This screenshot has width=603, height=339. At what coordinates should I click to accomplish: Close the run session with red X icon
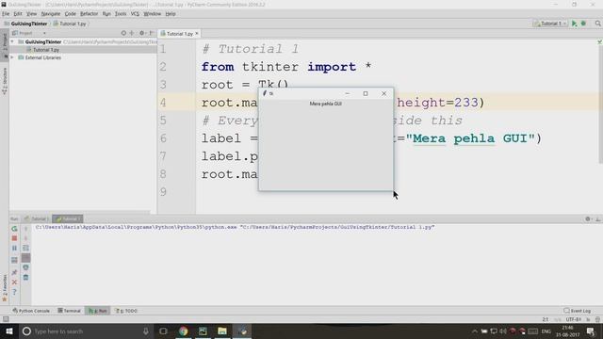coord(14,282)
